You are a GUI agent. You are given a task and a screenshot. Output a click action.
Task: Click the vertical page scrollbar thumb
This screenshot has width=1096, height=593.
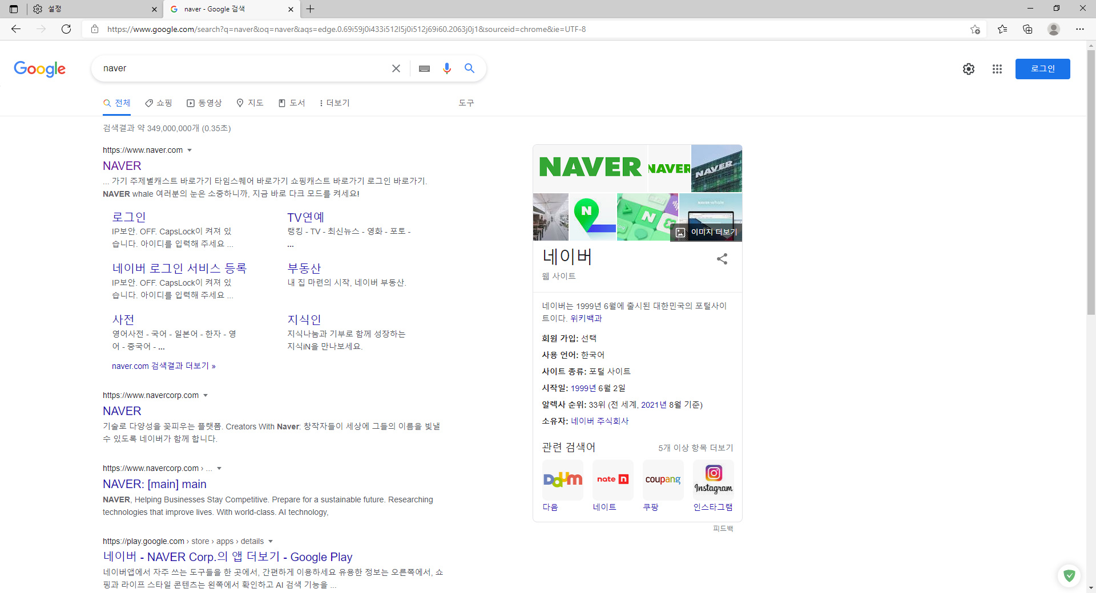(x=1091, y=182)
